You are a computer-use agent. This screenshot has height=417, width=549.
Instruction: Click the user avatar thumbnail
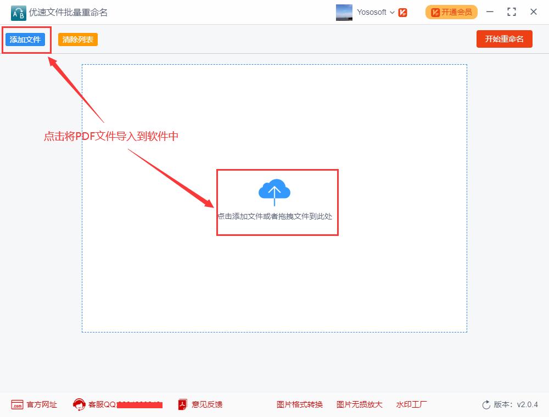click(x=344, y=12)
